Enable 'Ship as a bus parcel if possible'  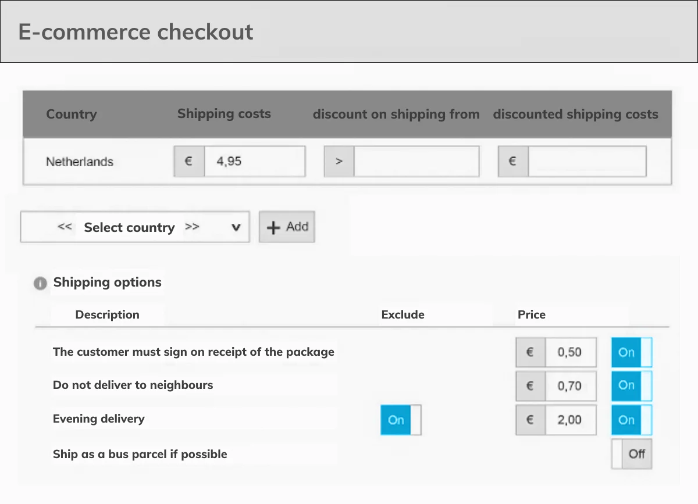(x=631, y=454)
